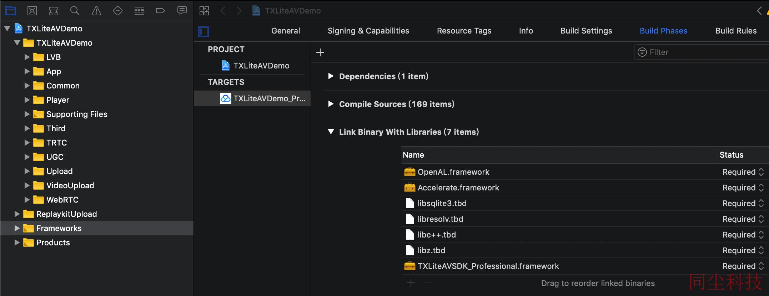
Task: Open the Project navigator folder icon
Action: (11, 11)
